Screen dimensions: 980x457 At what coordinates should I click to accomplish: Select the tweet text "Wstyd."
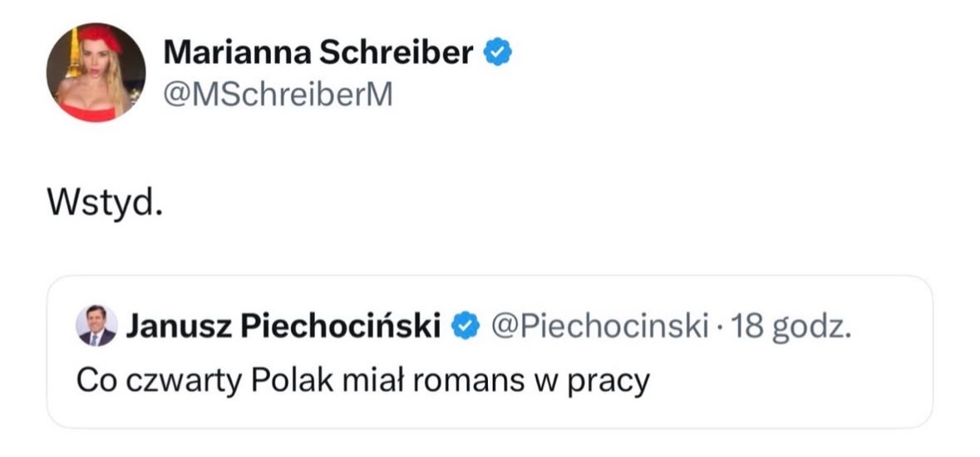coord(102,203)
